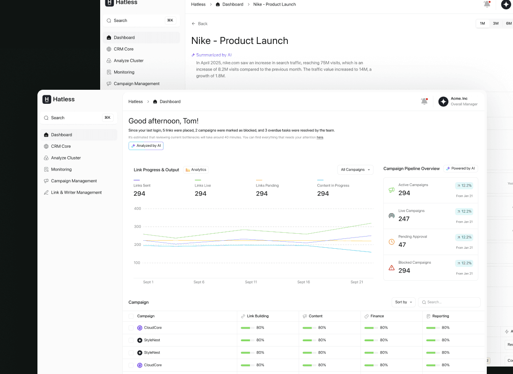Viewport: 513px width, 374px height.
Task: Click Hatless breadcrumb in front window
Action: [x=135, y=101]
